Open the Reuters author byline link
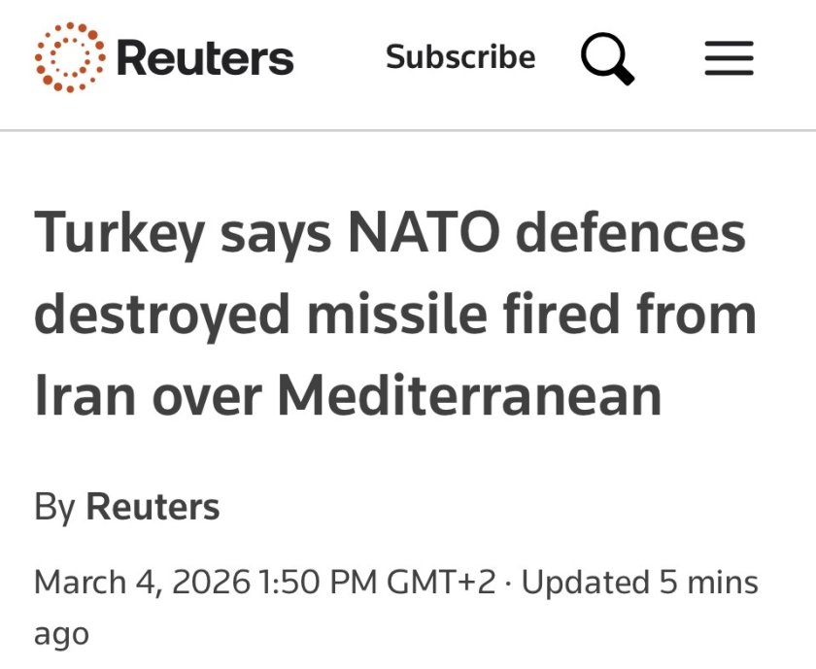 [x=153, y=507]
